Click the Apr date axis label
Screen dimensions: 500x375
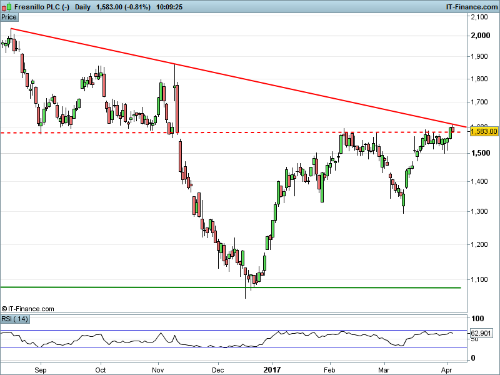click(447, 370)
